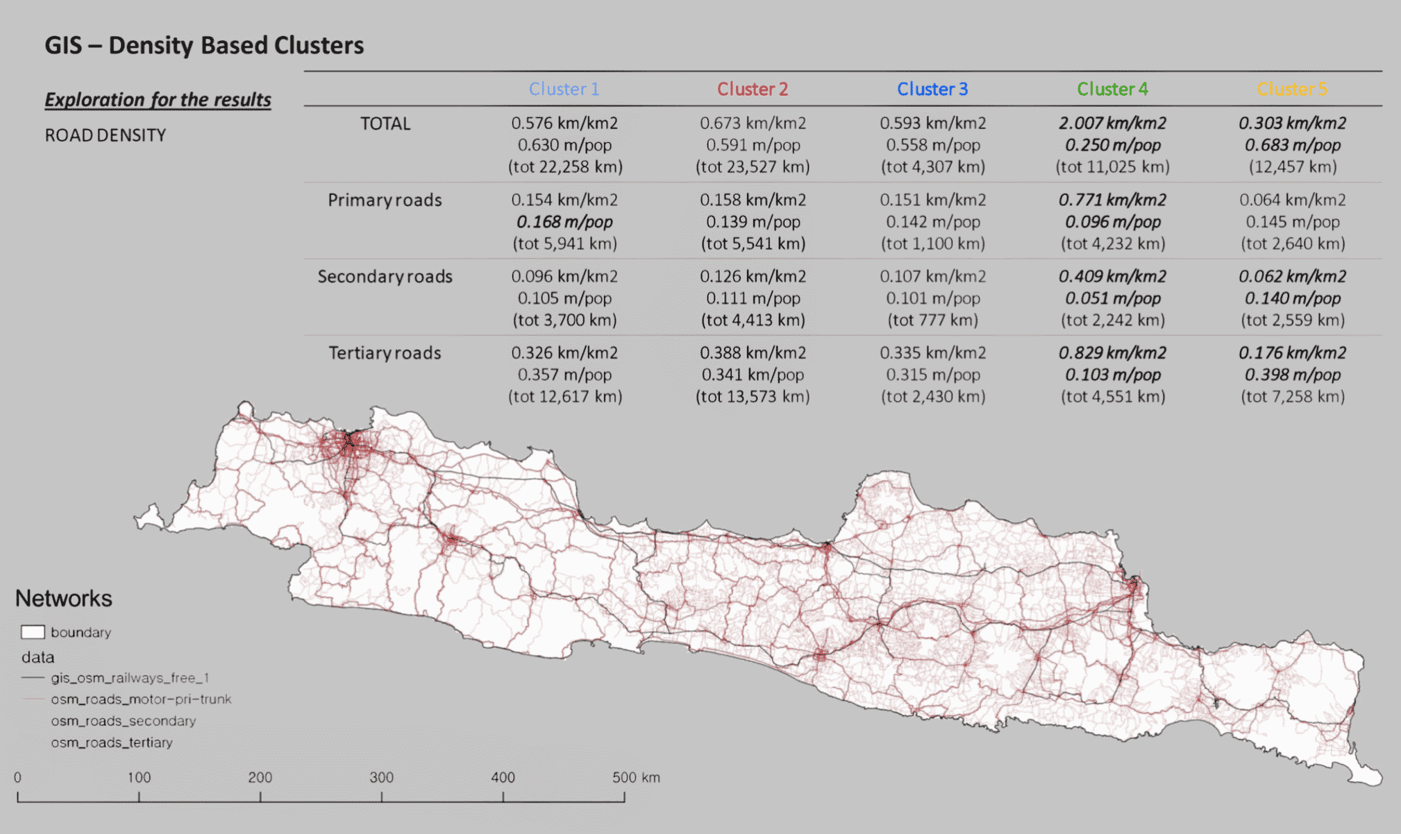The width and height of the screenshot is (1401, 834).
Task: Click the 'ROAD DENSITY' label
Action: (106, 135)
